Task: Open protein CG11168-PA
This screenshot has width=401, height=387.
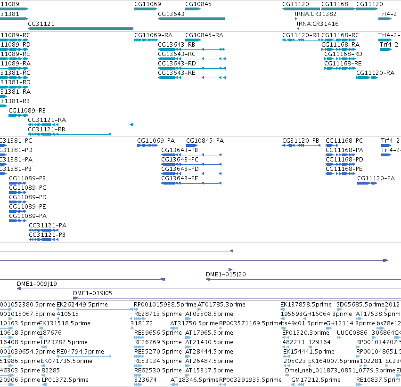Action: (x=344, y=150)
